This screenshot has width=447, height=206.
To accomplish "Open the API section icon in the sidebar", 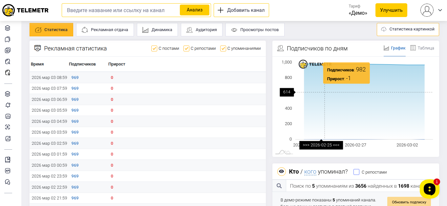I will coord(8,171).
